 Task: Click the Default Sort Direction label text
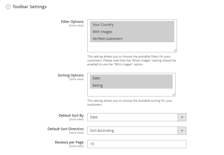65,129
